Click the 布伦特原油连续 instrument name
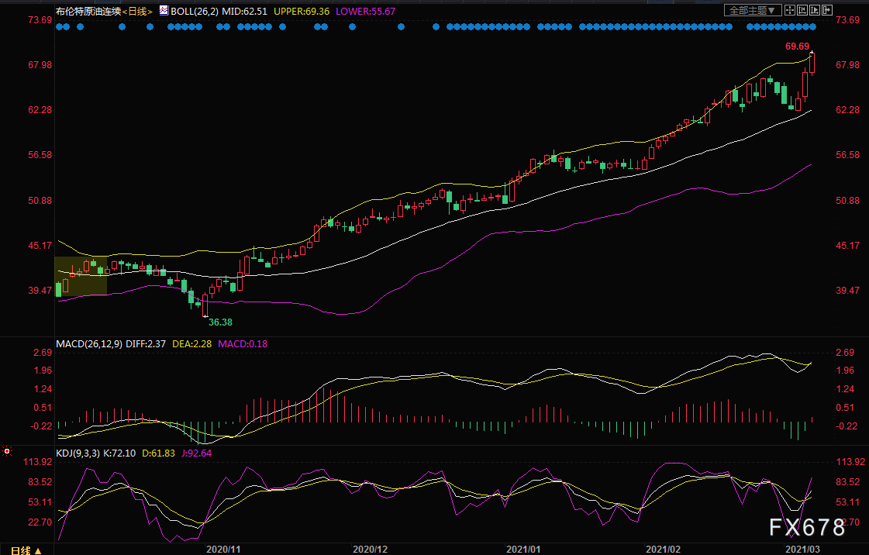 click(88, 12)
